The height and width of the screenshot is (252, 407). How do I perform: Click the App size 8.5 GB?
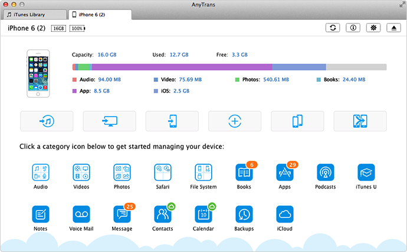[x=101, y=91]
